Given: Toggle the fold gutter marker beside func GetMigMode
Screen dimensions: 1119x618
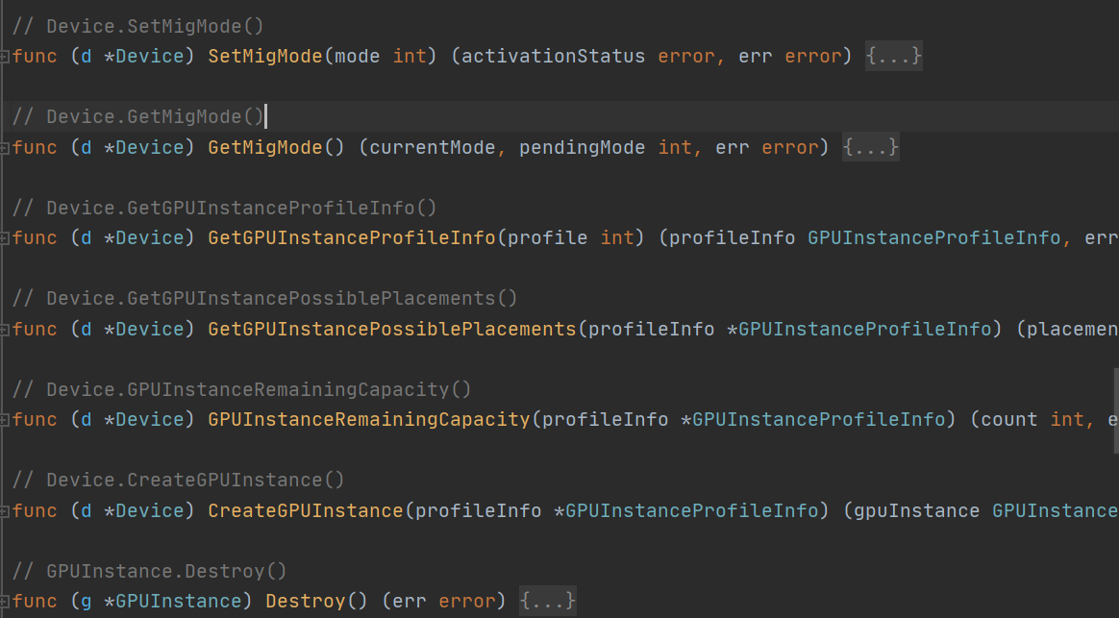Looking at the screenshot, I should tap(4, 148).
